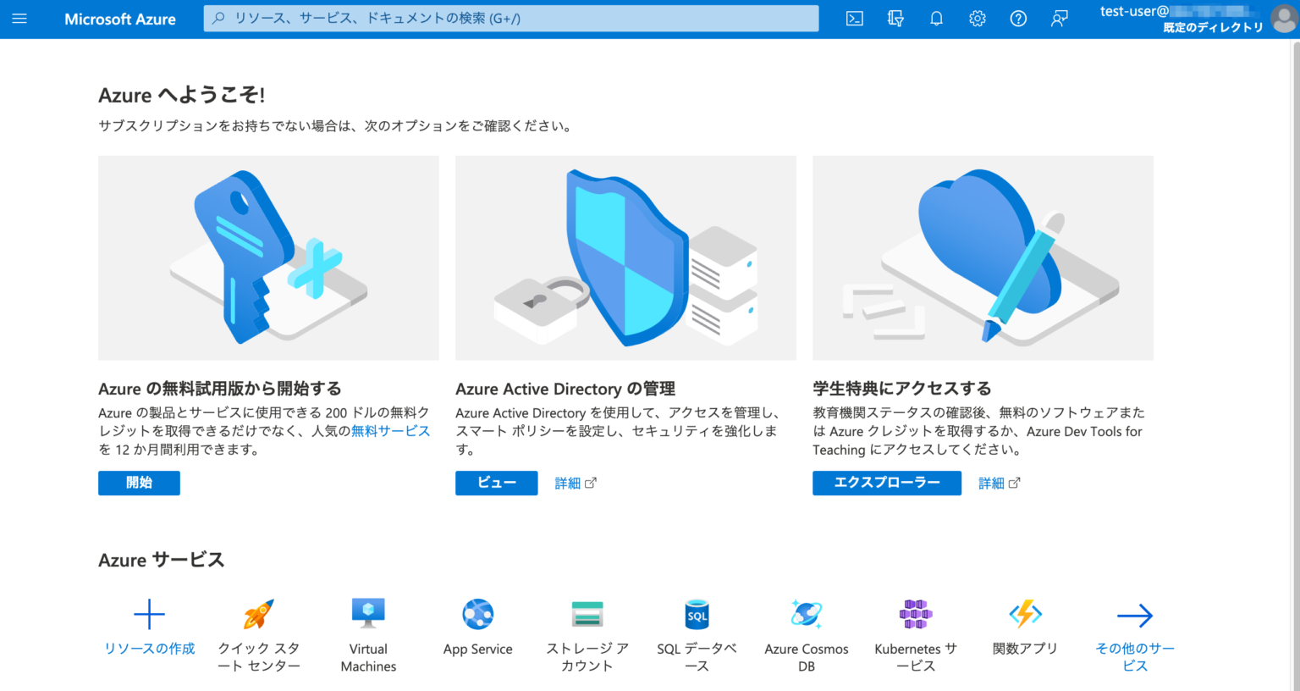Open the help and support menu

click(x=1018, y=18)
